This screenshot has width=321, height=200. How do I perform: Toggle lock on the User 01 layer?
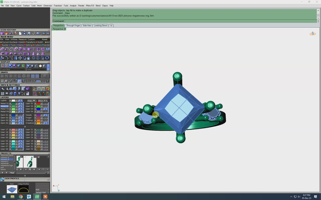click(42, 104)
